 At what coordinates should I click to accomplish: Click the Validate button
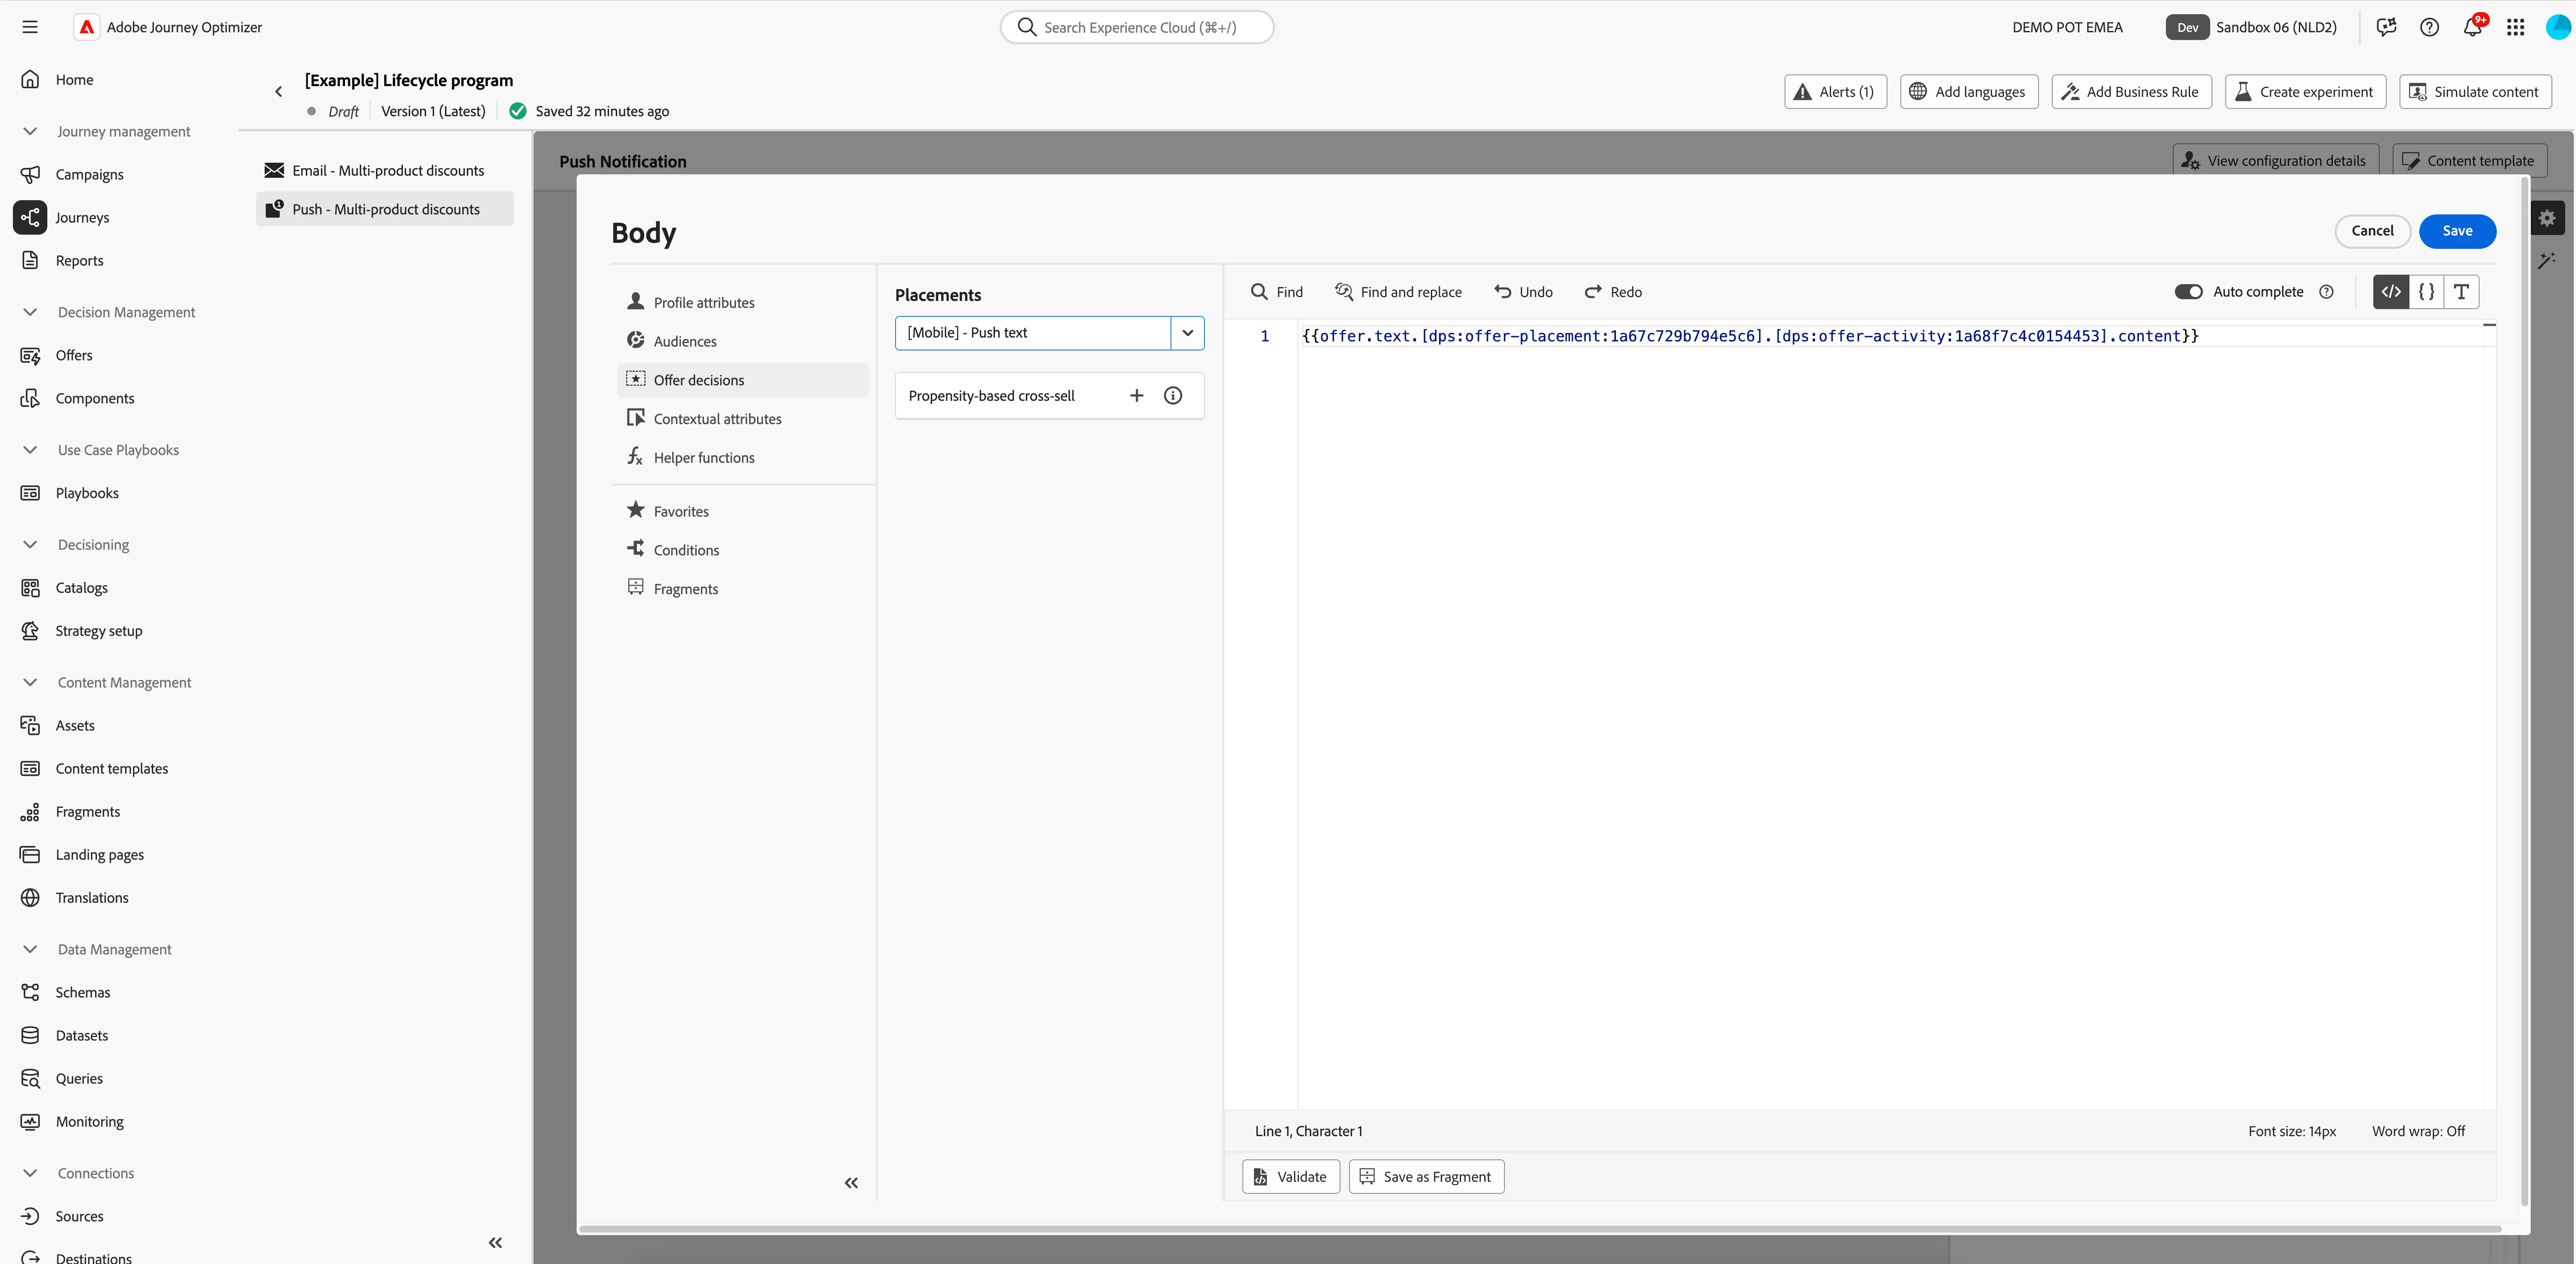pyautogui.click(x=1291, y=1177)
